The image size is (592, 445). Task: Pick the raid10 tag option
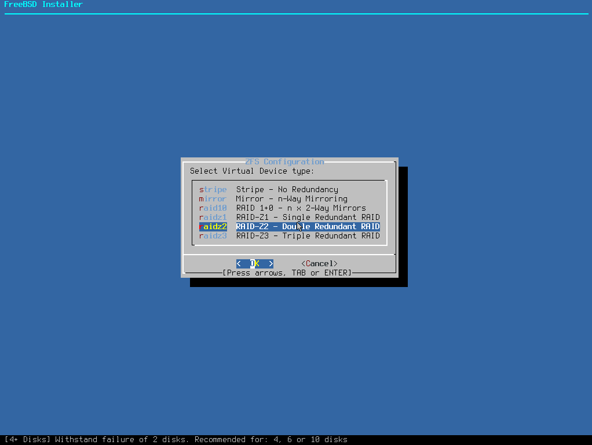pos(213,208)
